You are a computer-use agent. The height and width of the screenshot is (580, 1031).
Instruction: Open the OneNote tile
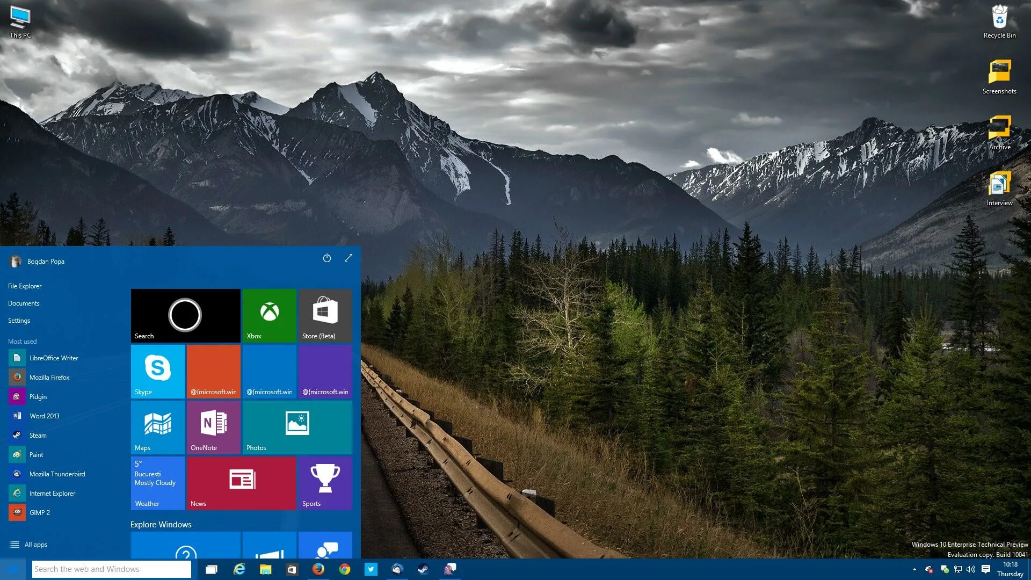(x=213, y=427)
